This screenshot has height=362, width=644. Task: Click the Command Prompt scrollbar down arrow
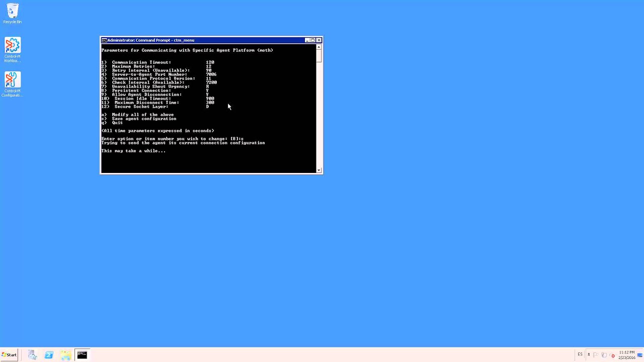(x=318, y=170)
